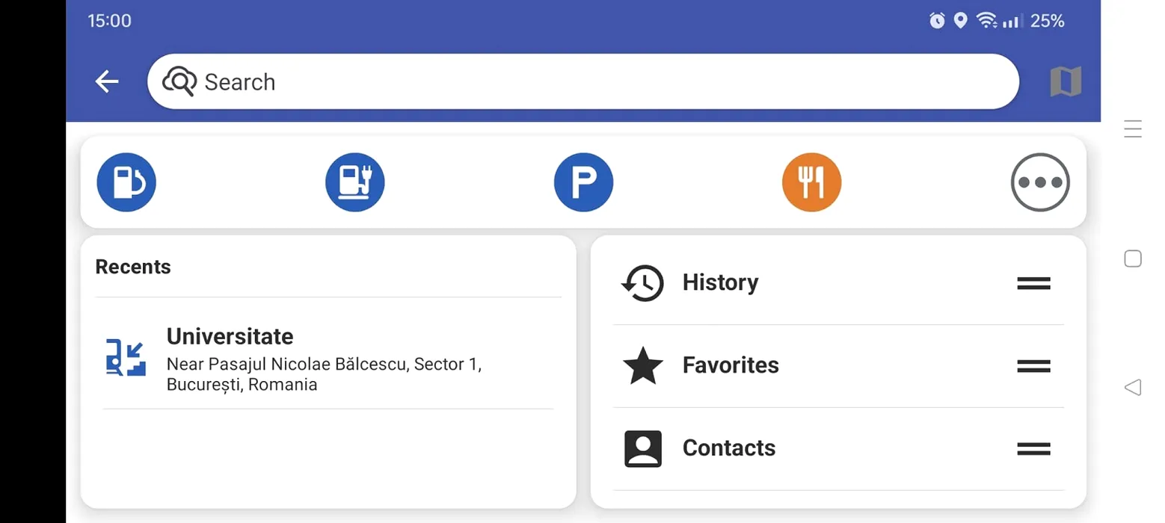Tap the History clock icon
The width and height of the screenshot is (1165, 523).
(642, 283)
